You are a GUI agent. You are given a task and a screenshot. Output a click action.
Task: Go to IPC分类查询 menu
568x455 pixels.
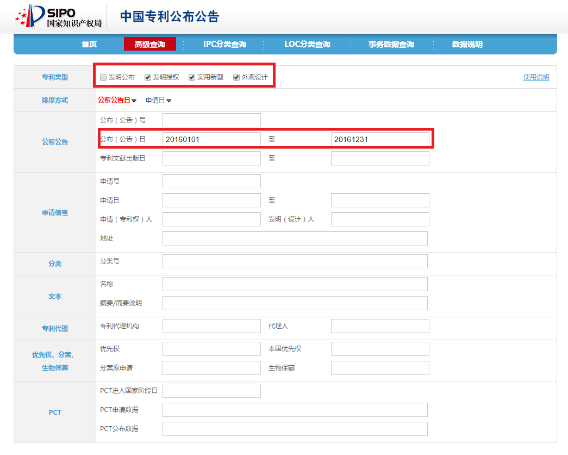click(x=224, y=45)
